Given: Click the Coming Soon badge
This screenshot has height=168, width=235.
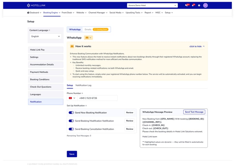Looking at the screenshot, I should tap(100, 30).
